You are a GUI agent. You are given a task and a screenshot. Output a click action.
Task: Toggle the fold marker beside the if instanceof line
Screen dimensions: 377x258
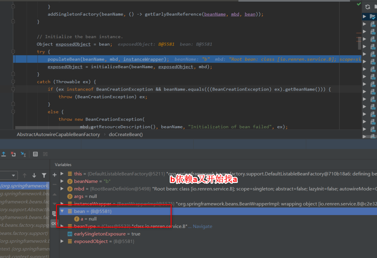click(x=13, y=89)
